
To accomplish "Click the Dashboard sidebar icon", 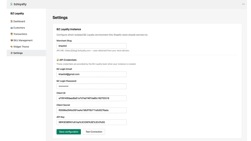I will [x=12, y=21].
